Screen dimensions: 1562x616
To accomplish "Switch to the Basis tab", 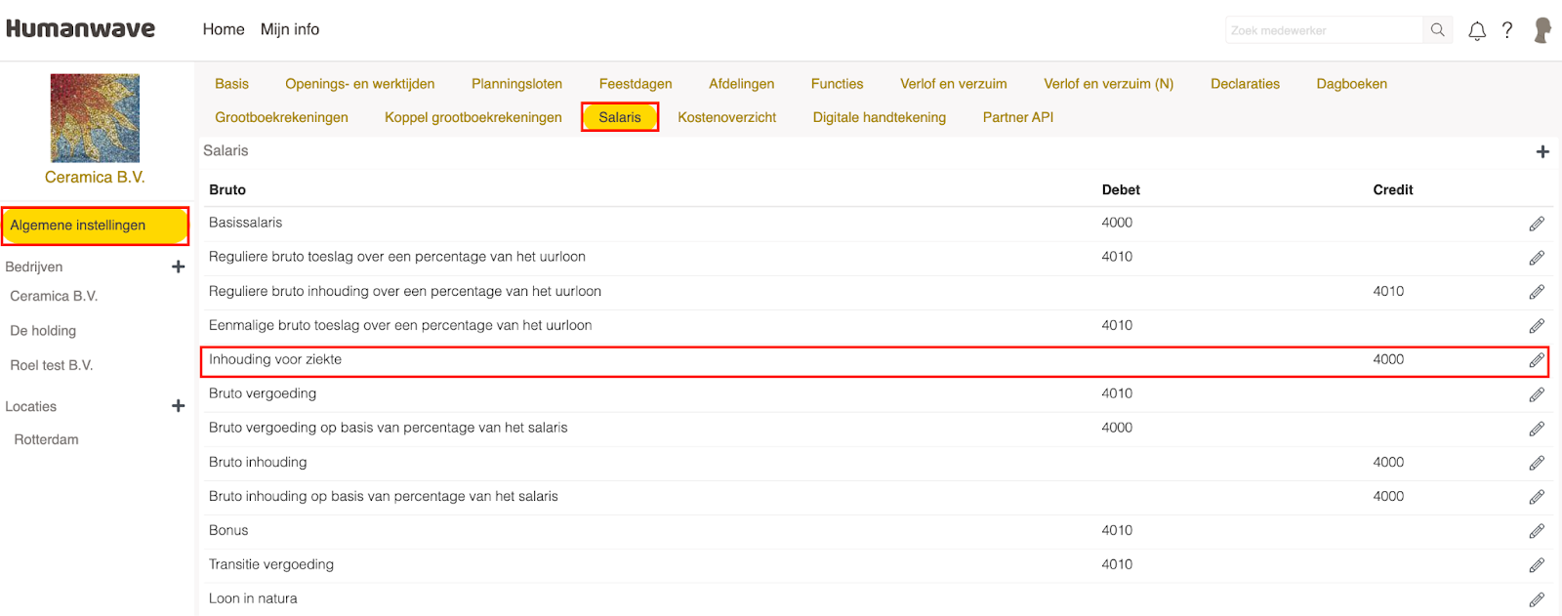I will click(231, 84).
